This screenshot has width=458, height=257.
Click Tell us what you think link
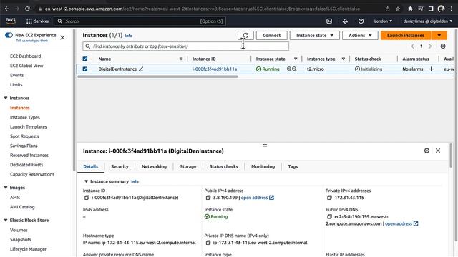pyautogui.click(x=31, y=41)
